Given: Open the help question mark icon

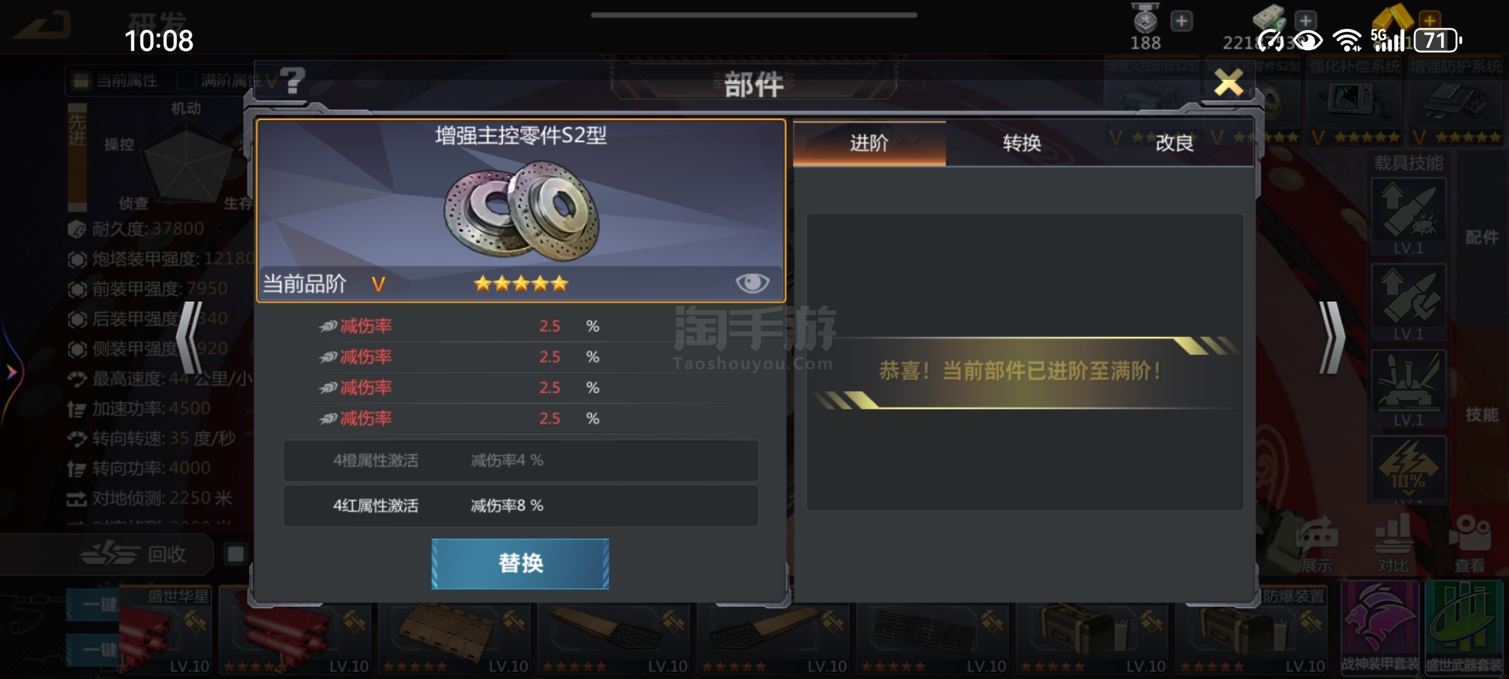Looking at the screenshot, I should point(292,81).
